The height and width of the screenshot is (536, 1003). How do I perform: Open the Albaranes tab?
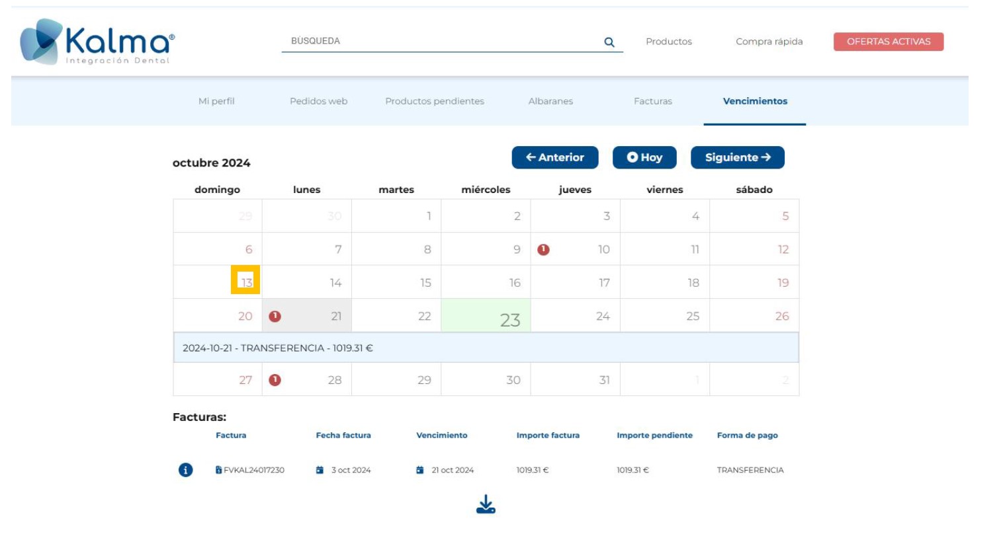point(550,101)
